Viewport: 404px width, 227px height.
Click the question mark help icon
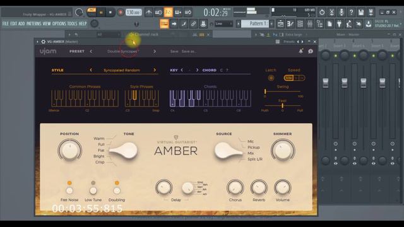tap(351, 12)
